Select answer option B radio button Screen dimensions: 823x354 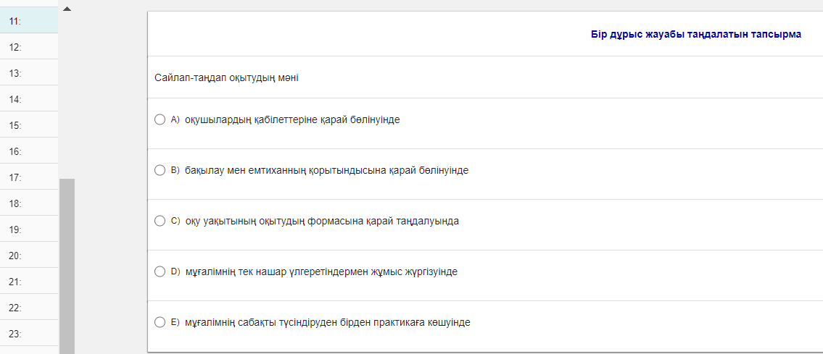tap(160, 170)
